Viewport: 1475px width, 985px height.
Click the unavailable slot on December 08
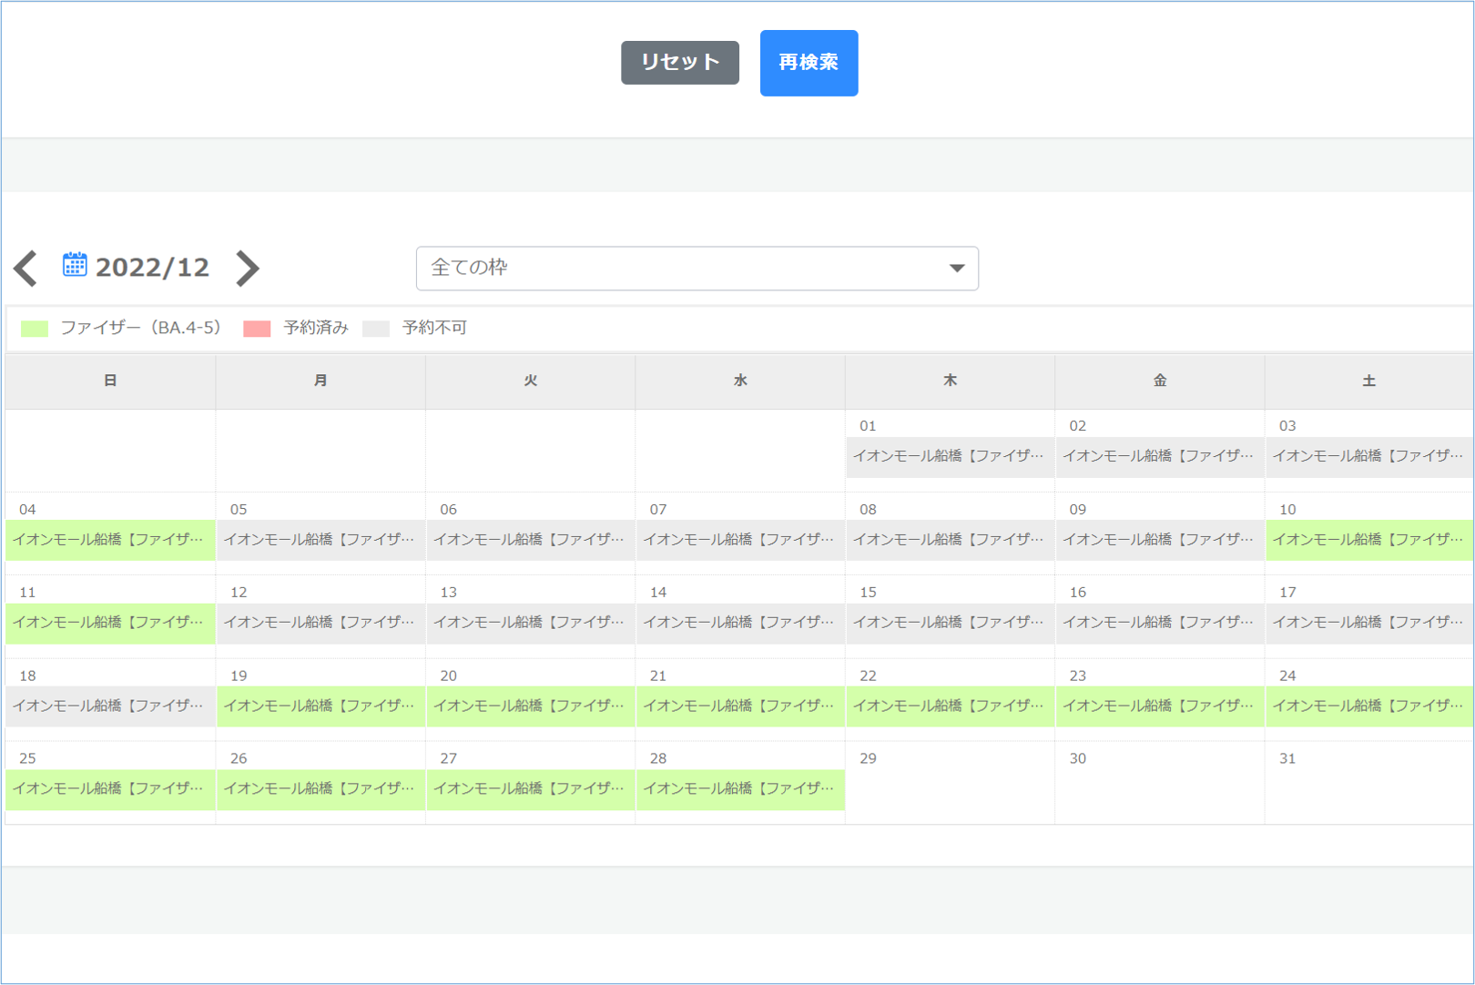coord(950,540)
